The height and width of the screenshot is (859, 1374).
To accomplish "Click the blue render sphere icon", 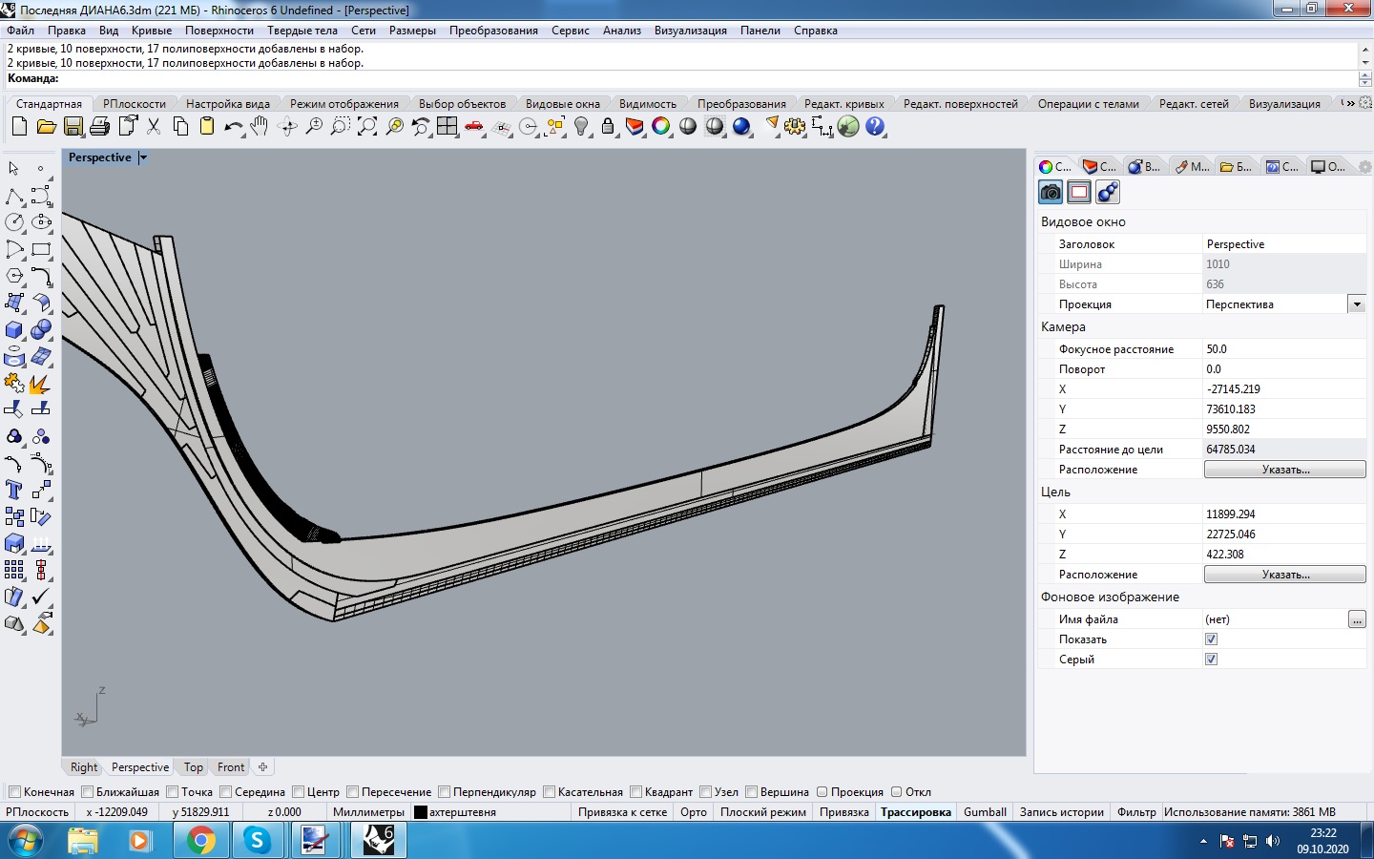I will (x=741, y=126).
